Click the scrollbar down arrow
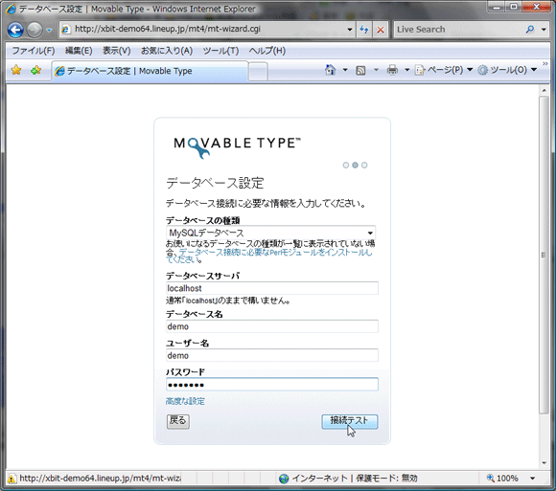 544,462
